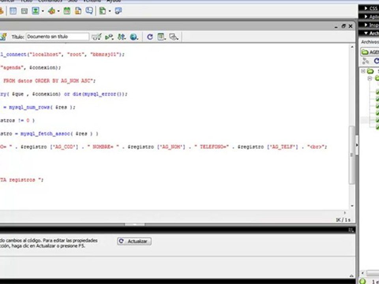Expand the Aplicación panel group

click(x=366, y=17)
